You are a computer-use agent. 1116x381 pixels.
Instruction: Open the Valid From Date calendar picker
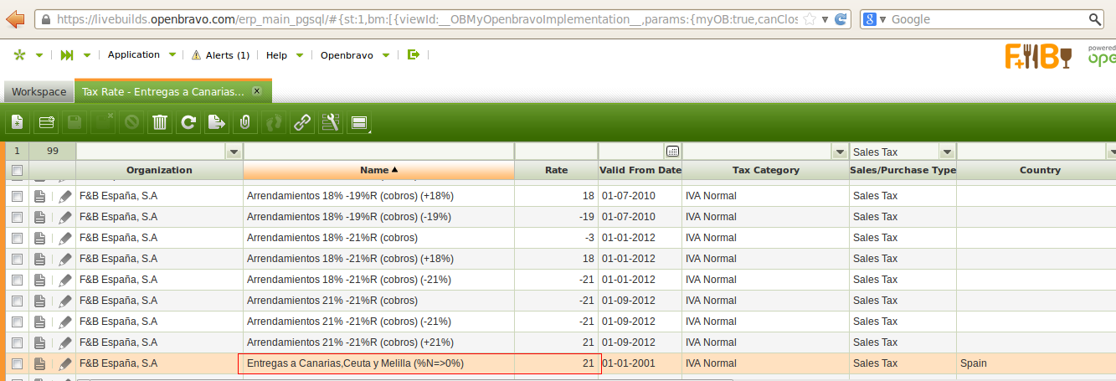(672, 152)
